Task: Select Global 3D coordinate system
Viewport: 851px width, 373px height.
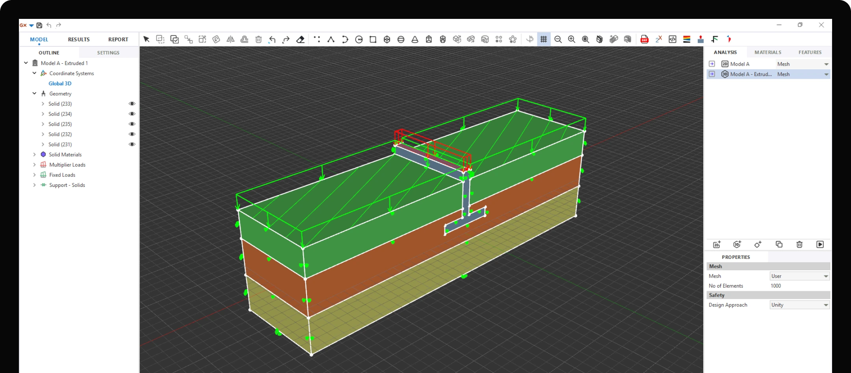Action: click(60, 83)
